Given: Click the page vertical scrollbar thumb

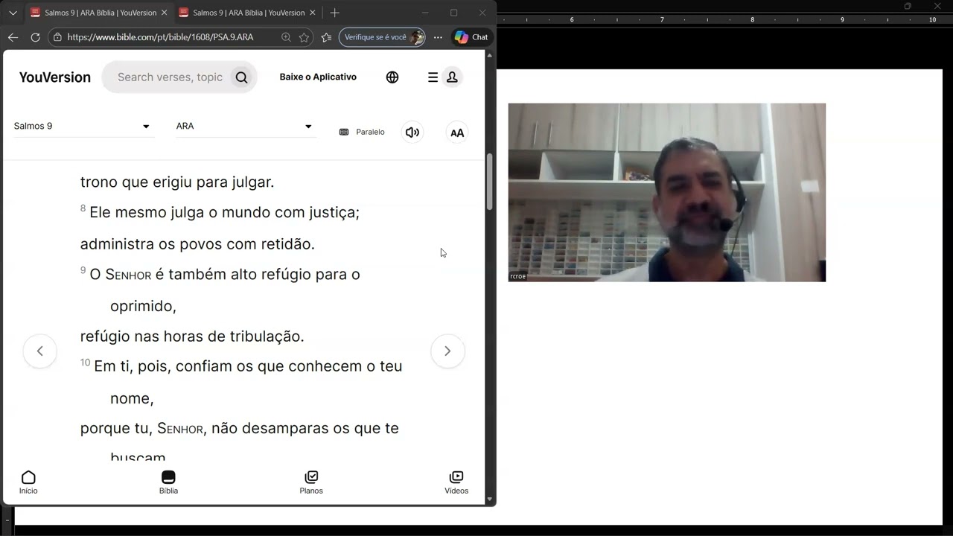Looking at the screenshot, I should pos(489,182).
